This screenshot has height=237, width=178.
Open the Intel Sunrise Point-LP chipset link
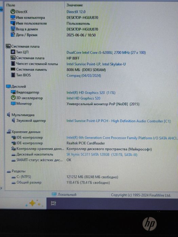pyautogui.click(x=96, y=64)
